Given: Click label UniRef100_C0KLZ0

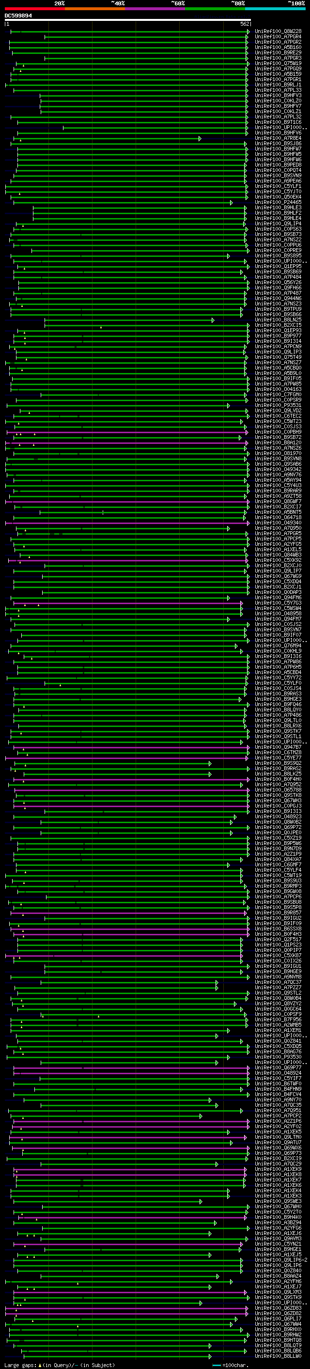Looking at the screenshot, I should [x=278, y=101].
